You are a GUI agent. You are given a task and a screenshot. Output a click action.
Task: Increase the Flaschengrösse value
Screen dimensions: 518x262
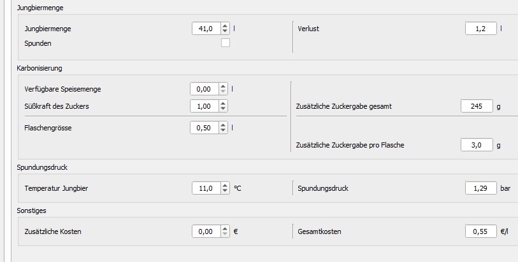[223, 125]
